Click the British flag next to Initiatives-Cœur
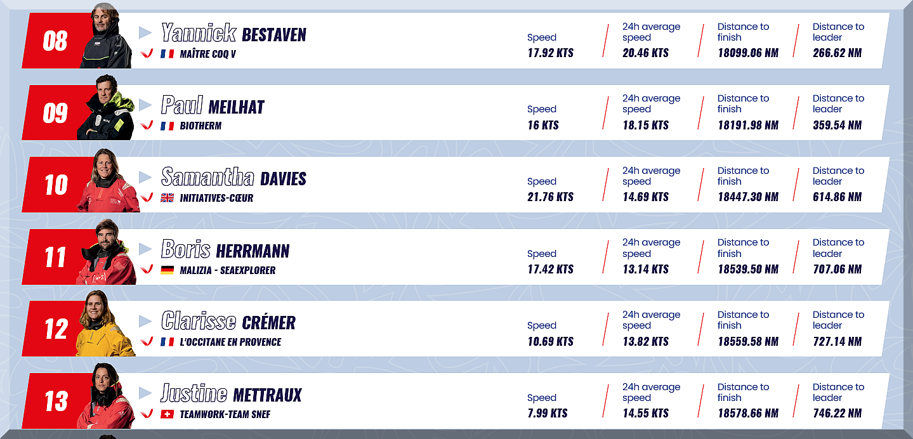The image size is (913, 439). (167, 198)
